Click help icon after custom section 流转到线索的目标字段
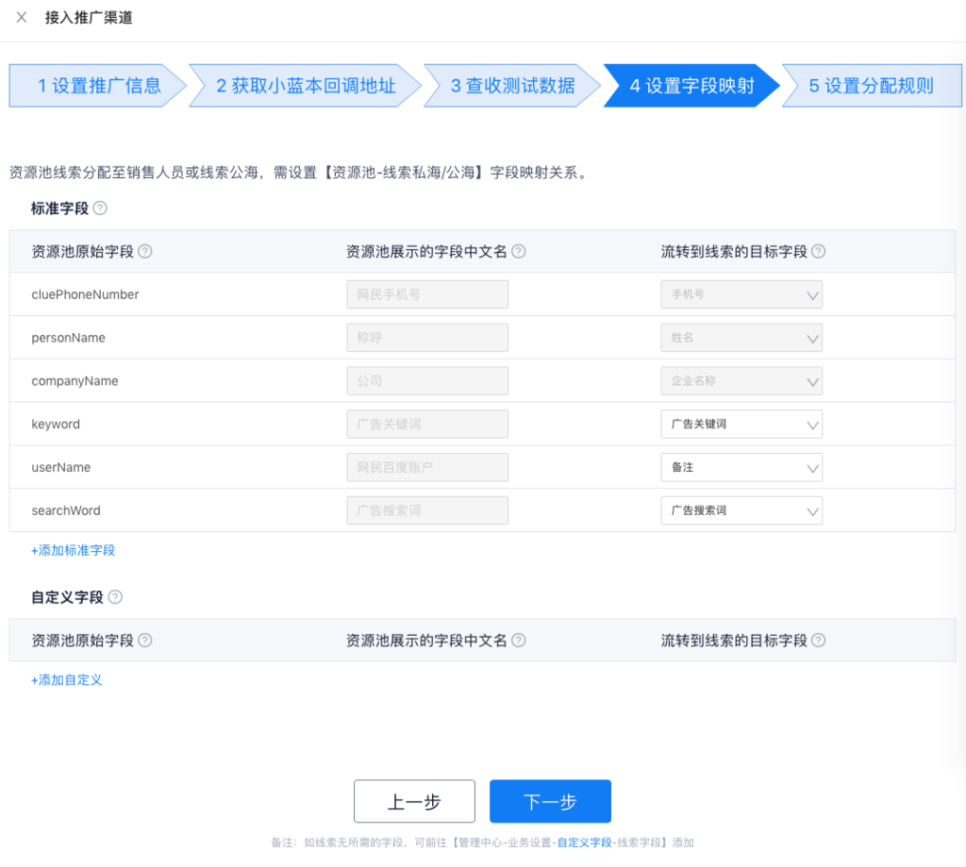 point(819,641)
